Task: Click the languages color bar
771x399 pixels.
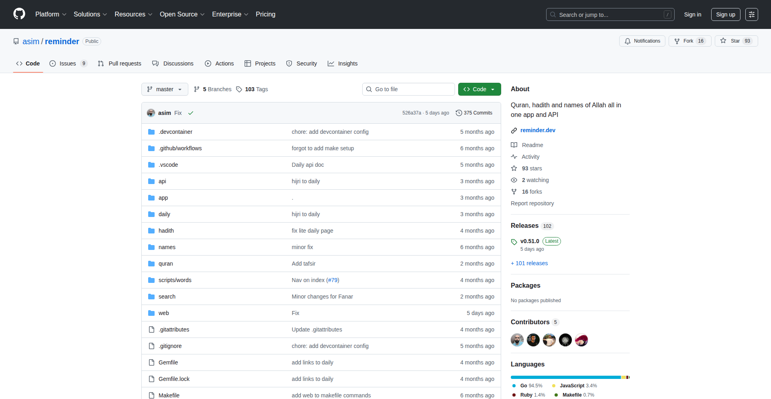Action: (570, 377)
